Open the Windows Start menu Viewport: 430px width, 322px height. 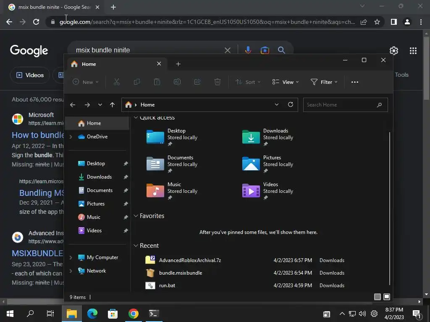click(x=10, y=314)
